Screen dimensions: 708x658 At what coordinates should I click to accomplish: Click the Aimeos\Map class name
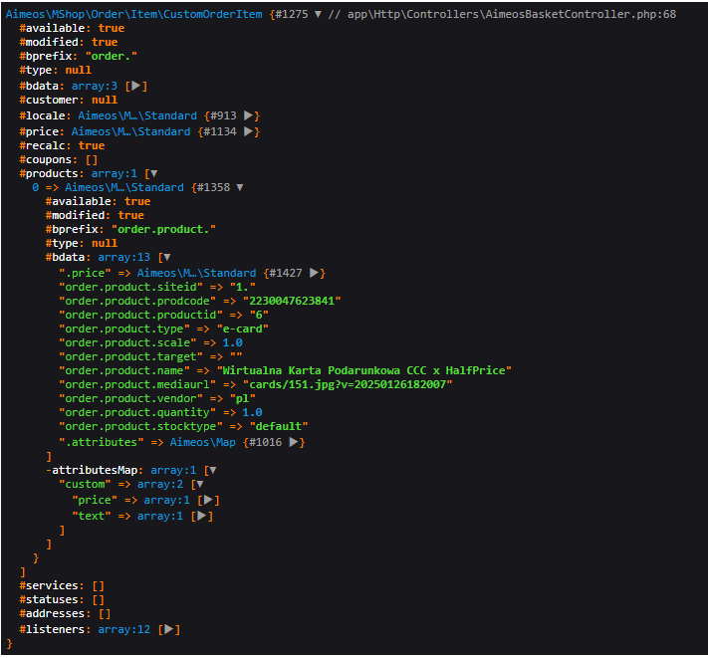[x=203, y=442]
